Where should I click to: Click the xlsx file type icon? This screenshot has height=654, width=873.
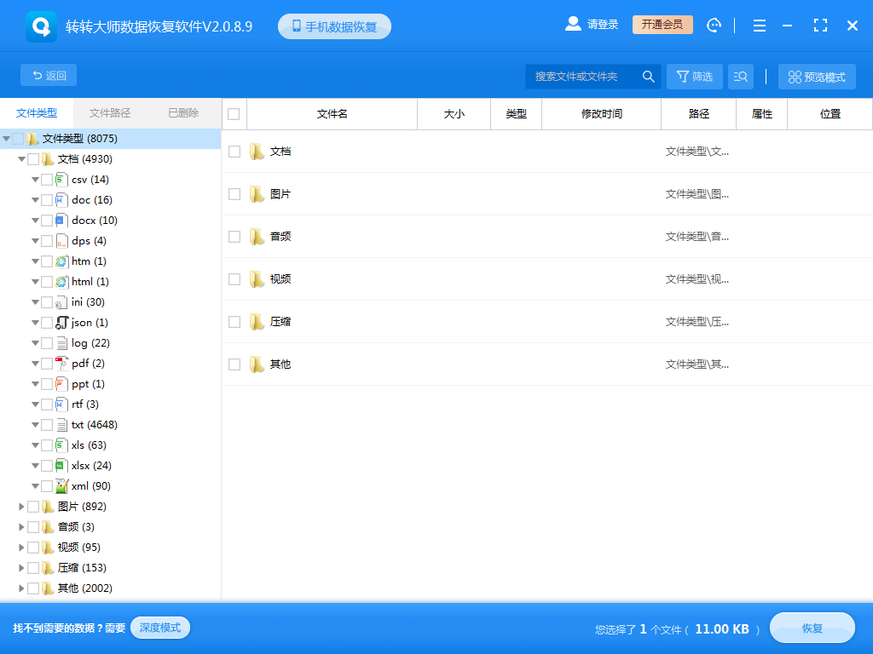point(61,466)
